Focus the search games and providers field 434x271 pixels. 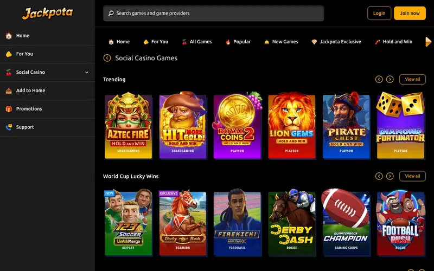213,13
